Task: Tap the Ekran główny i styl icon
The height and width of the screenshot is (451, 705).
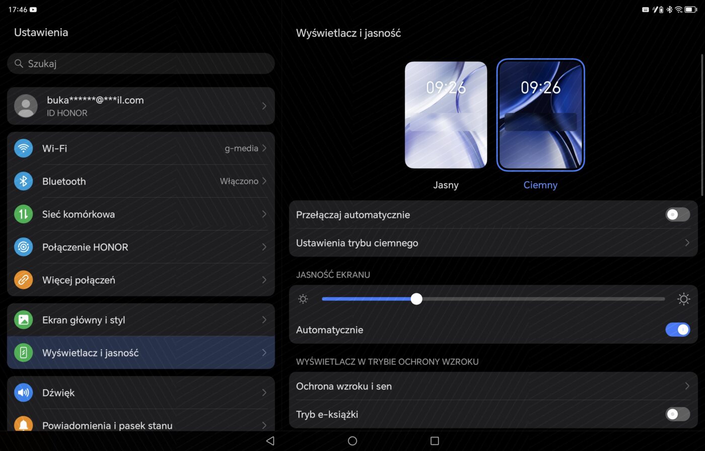Action: pyautogui.click(x=23, y=320)
